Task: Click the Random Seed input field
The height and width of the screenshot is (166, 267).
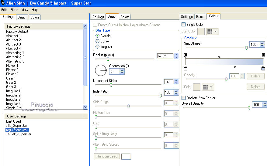Action: tap(126, 156)
